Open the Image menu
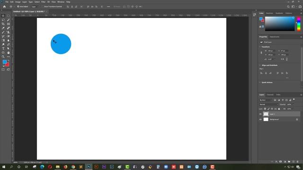Image resolution: width=303 pixels, height=170 pixels. tap(18, 2)
